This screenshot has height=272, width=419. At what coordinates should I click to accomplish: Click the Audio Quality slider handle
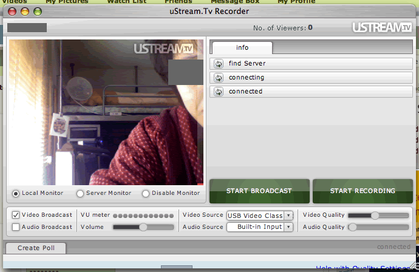(352, 227)
